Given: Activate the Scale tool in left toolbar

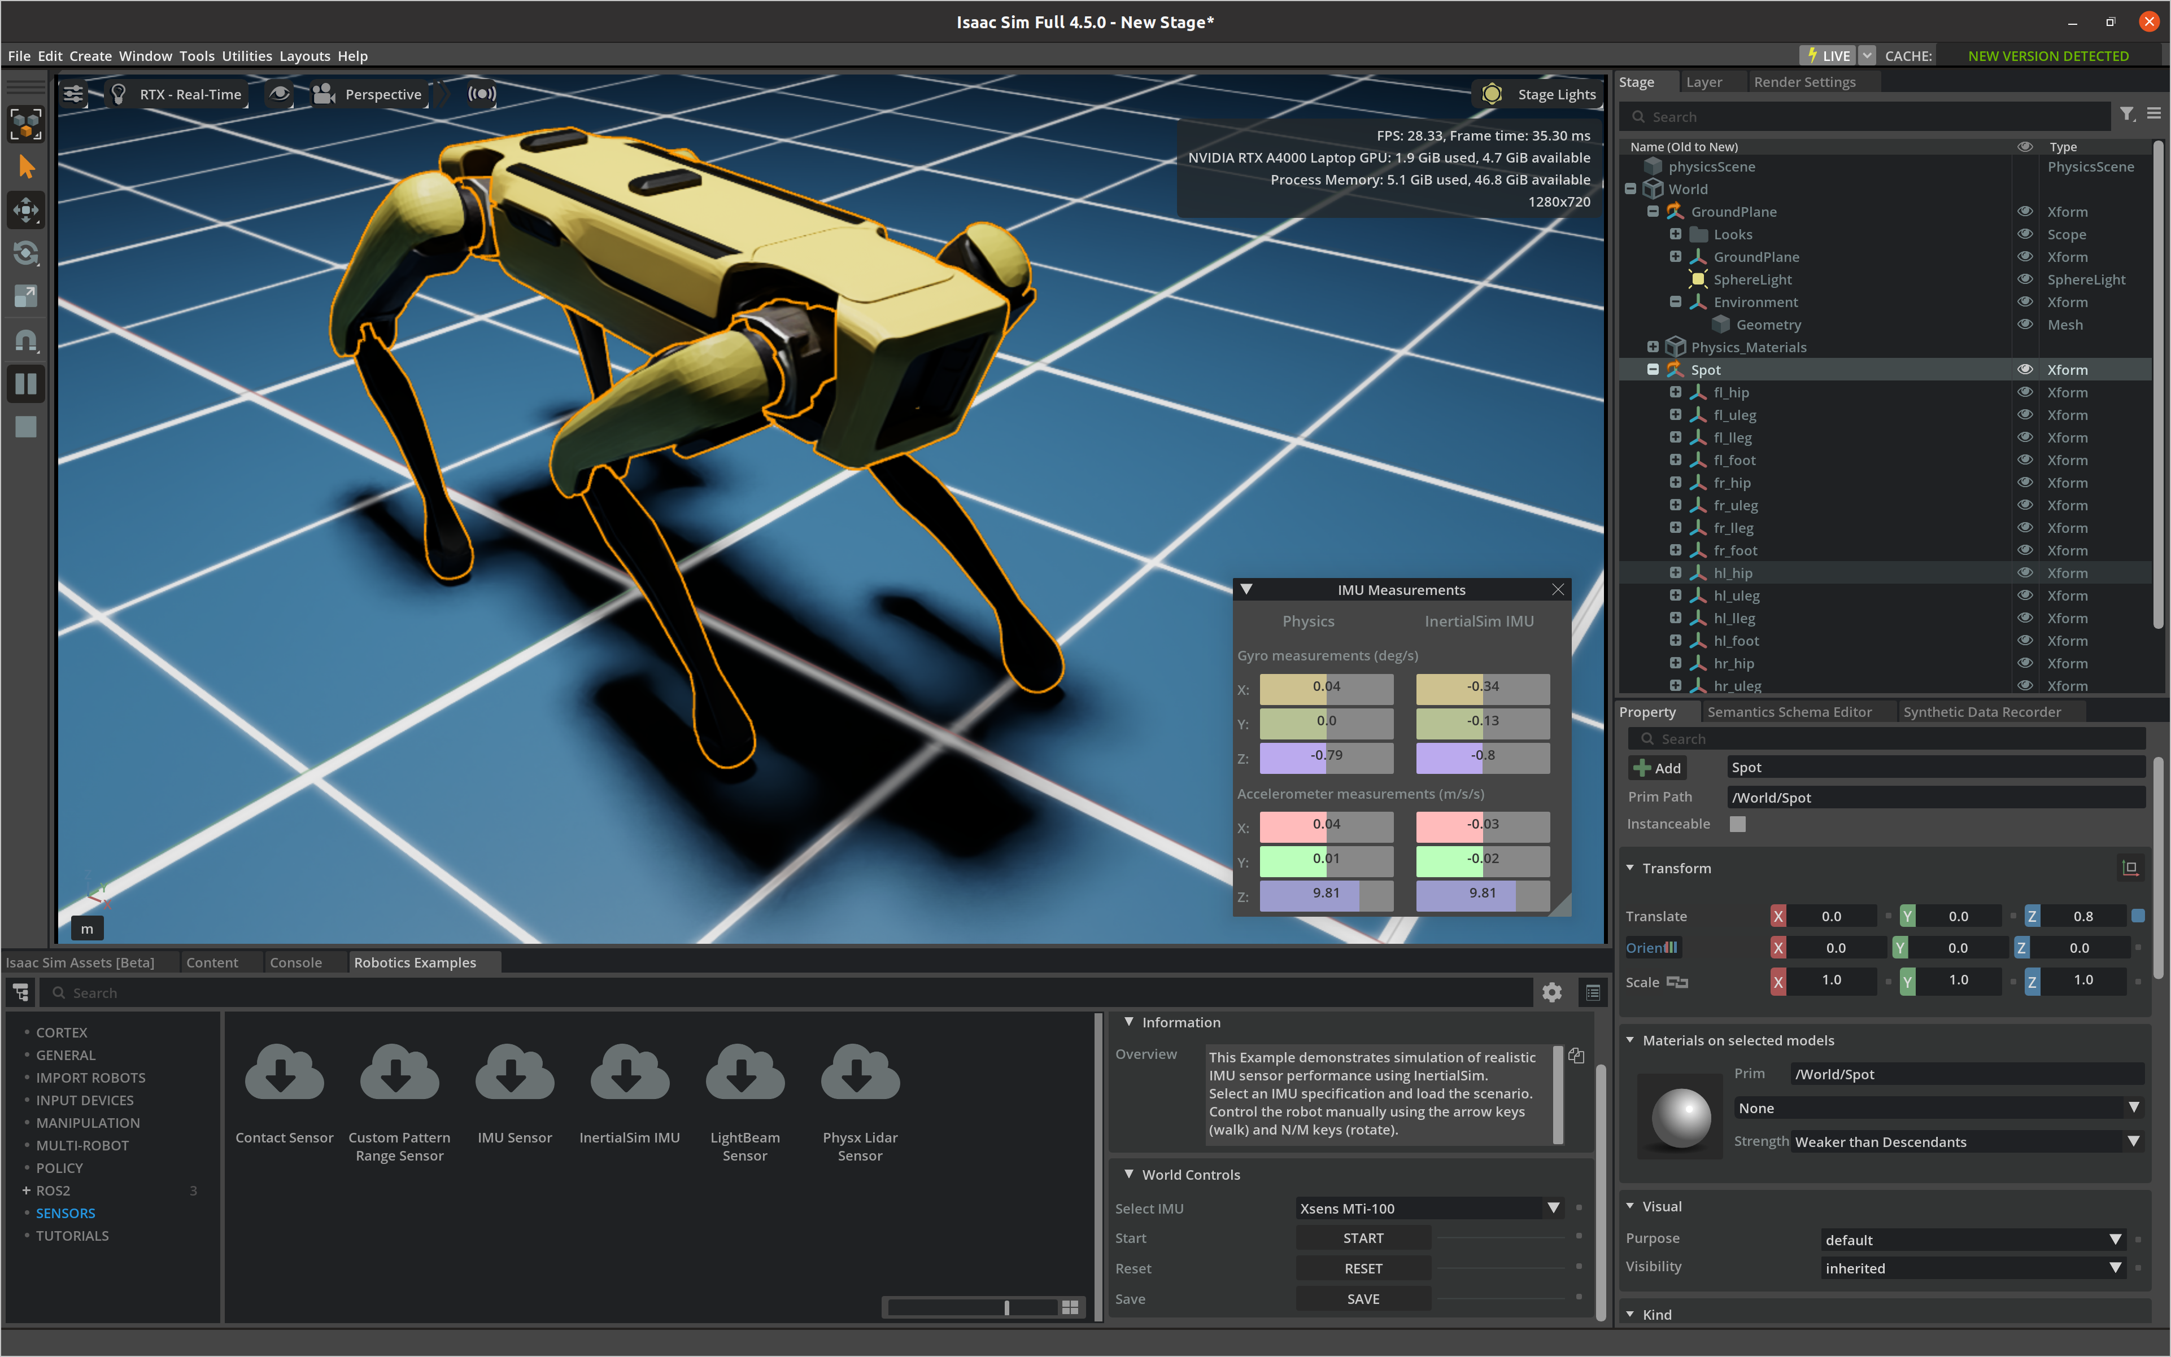Looking at the screenshot, I should click(x=26, y=295).
